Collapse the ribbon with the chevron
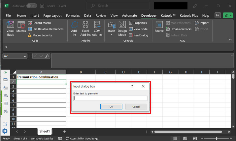236x141 pixels. pos(230,39)
